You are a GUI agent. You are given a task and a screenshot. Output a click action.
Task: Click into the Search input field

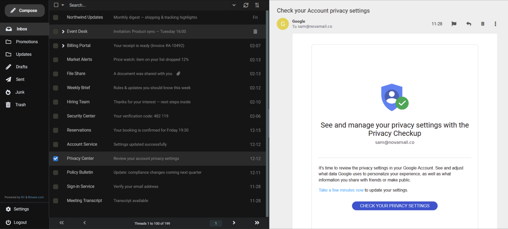tap(145, 5)
